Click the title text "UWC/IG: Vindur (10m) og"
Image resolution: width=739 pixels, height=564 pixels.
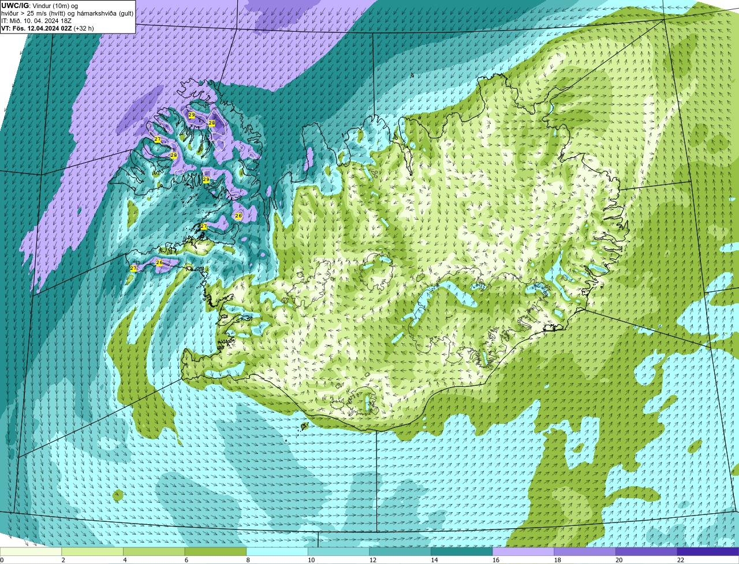tap(40, 6)
